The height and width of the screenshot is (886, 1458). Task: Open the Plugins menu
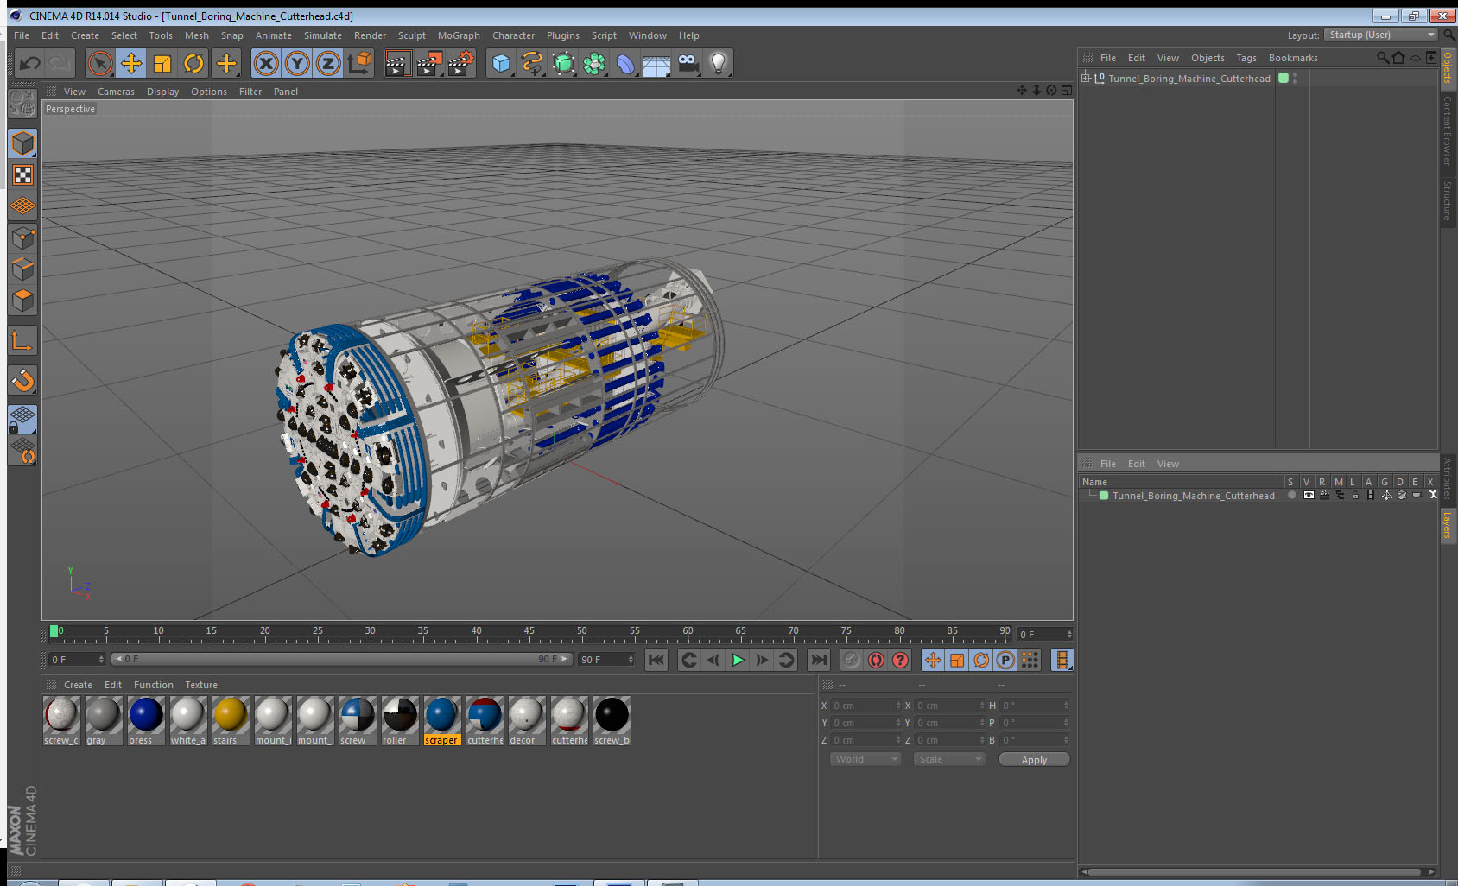coord(563,35)
